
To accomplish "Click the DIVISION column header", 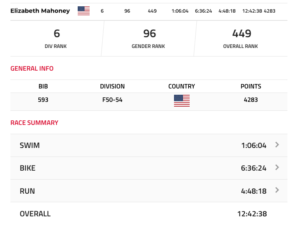I will 112,86.
